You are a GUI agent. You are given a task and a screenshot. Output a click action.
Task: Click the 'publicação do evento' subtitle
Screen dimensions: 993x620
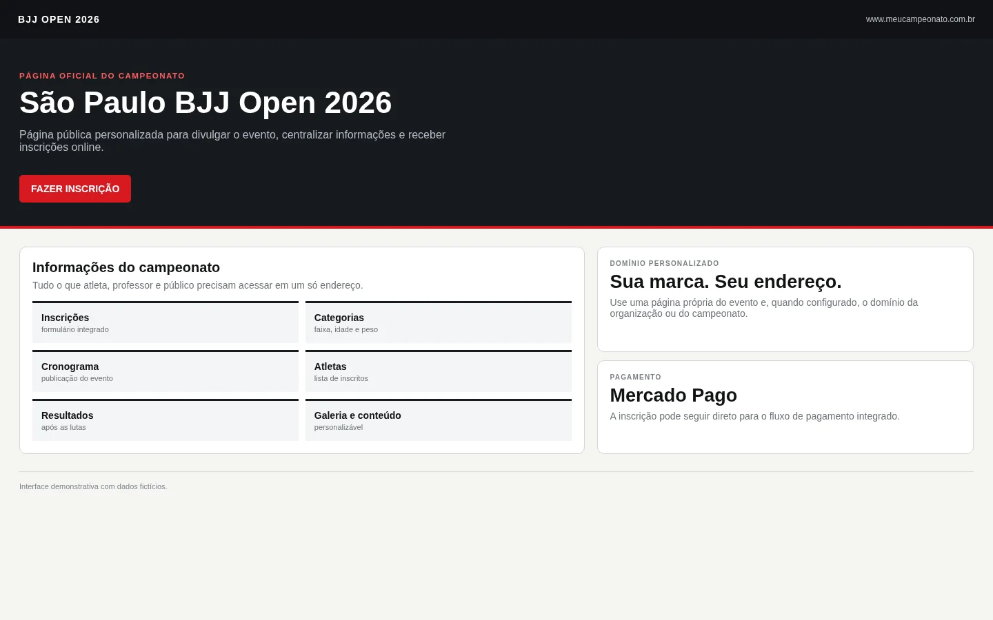(77, 378)
